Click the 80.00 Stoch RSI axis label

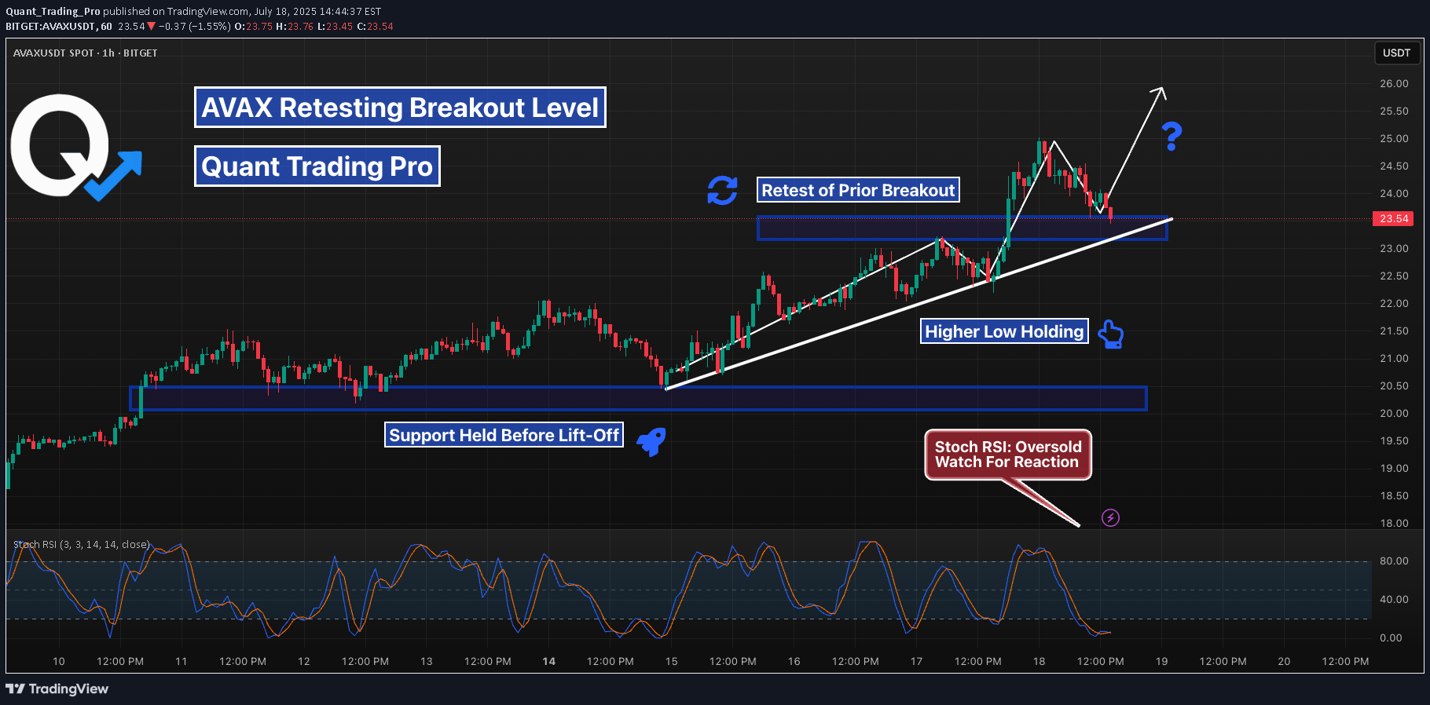[x=1394, y=561]
